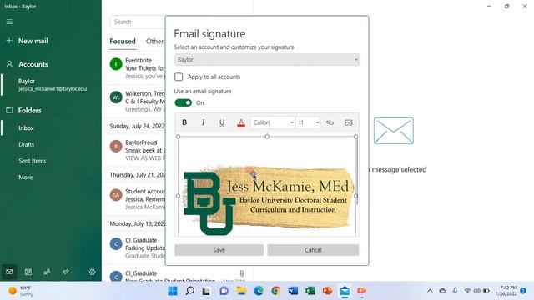Toggle italic formatting in signature editor
The height and width of the screenshot is (300, 534).
[203, 122]
